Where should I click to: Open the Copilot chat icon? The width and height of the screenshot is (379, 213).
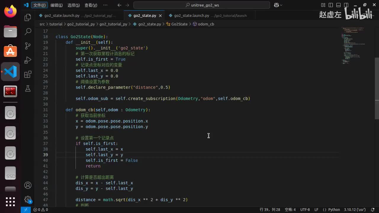pos(276,5)
